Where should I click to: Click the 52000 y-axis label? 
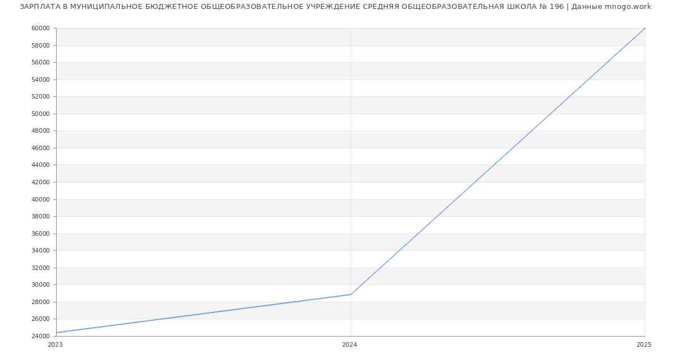(40, 96)
